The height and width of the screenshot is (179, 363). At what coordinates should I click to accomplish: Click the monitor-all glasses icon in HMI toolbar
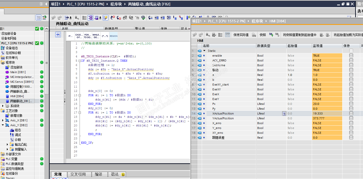228,35
